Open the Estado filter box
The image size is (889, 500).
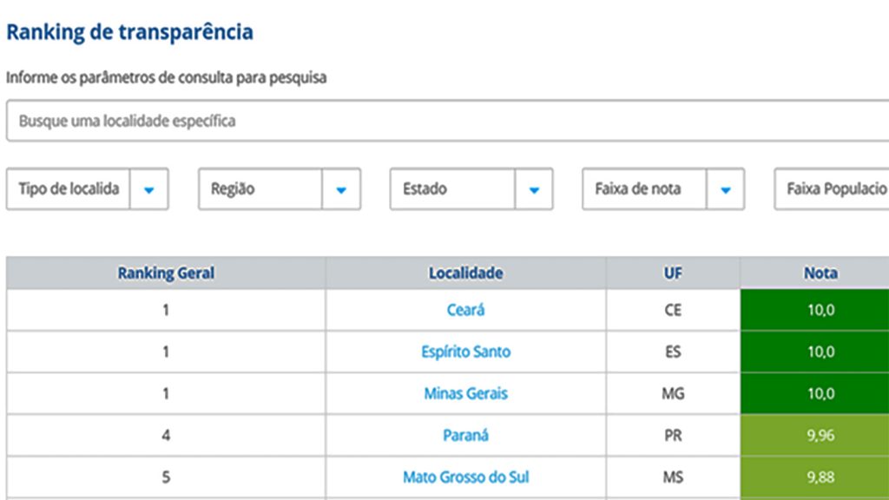tap(452, 189)
